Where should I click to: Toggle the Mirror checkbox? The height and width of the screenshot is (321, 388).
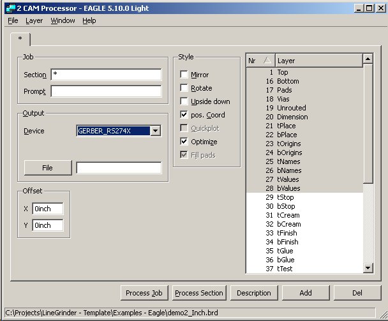(x=184, y=75)
